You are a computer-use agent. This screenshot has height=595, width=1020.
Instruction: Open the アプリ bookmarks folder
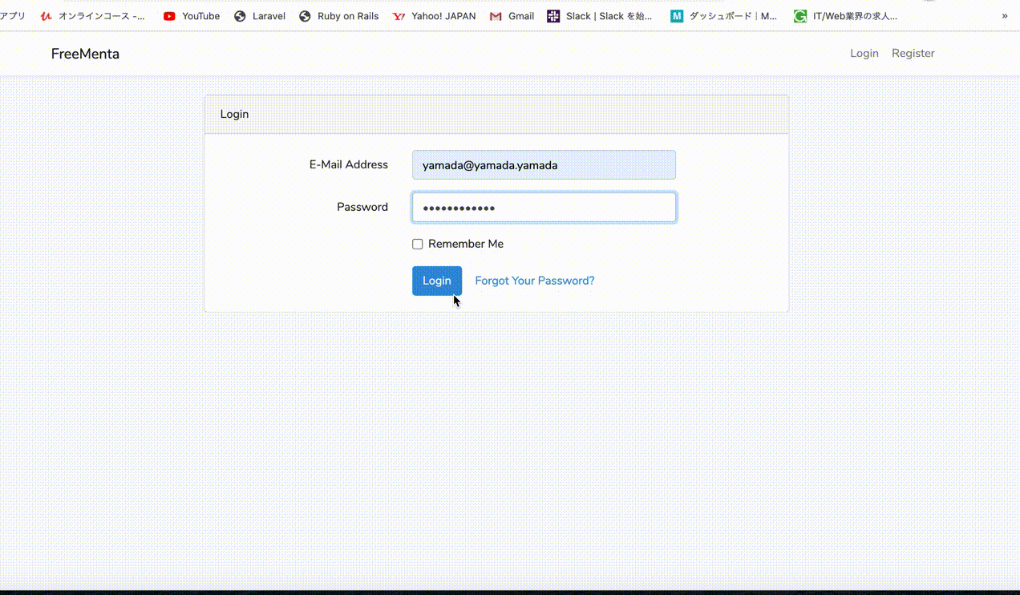(x=11, y=15)
